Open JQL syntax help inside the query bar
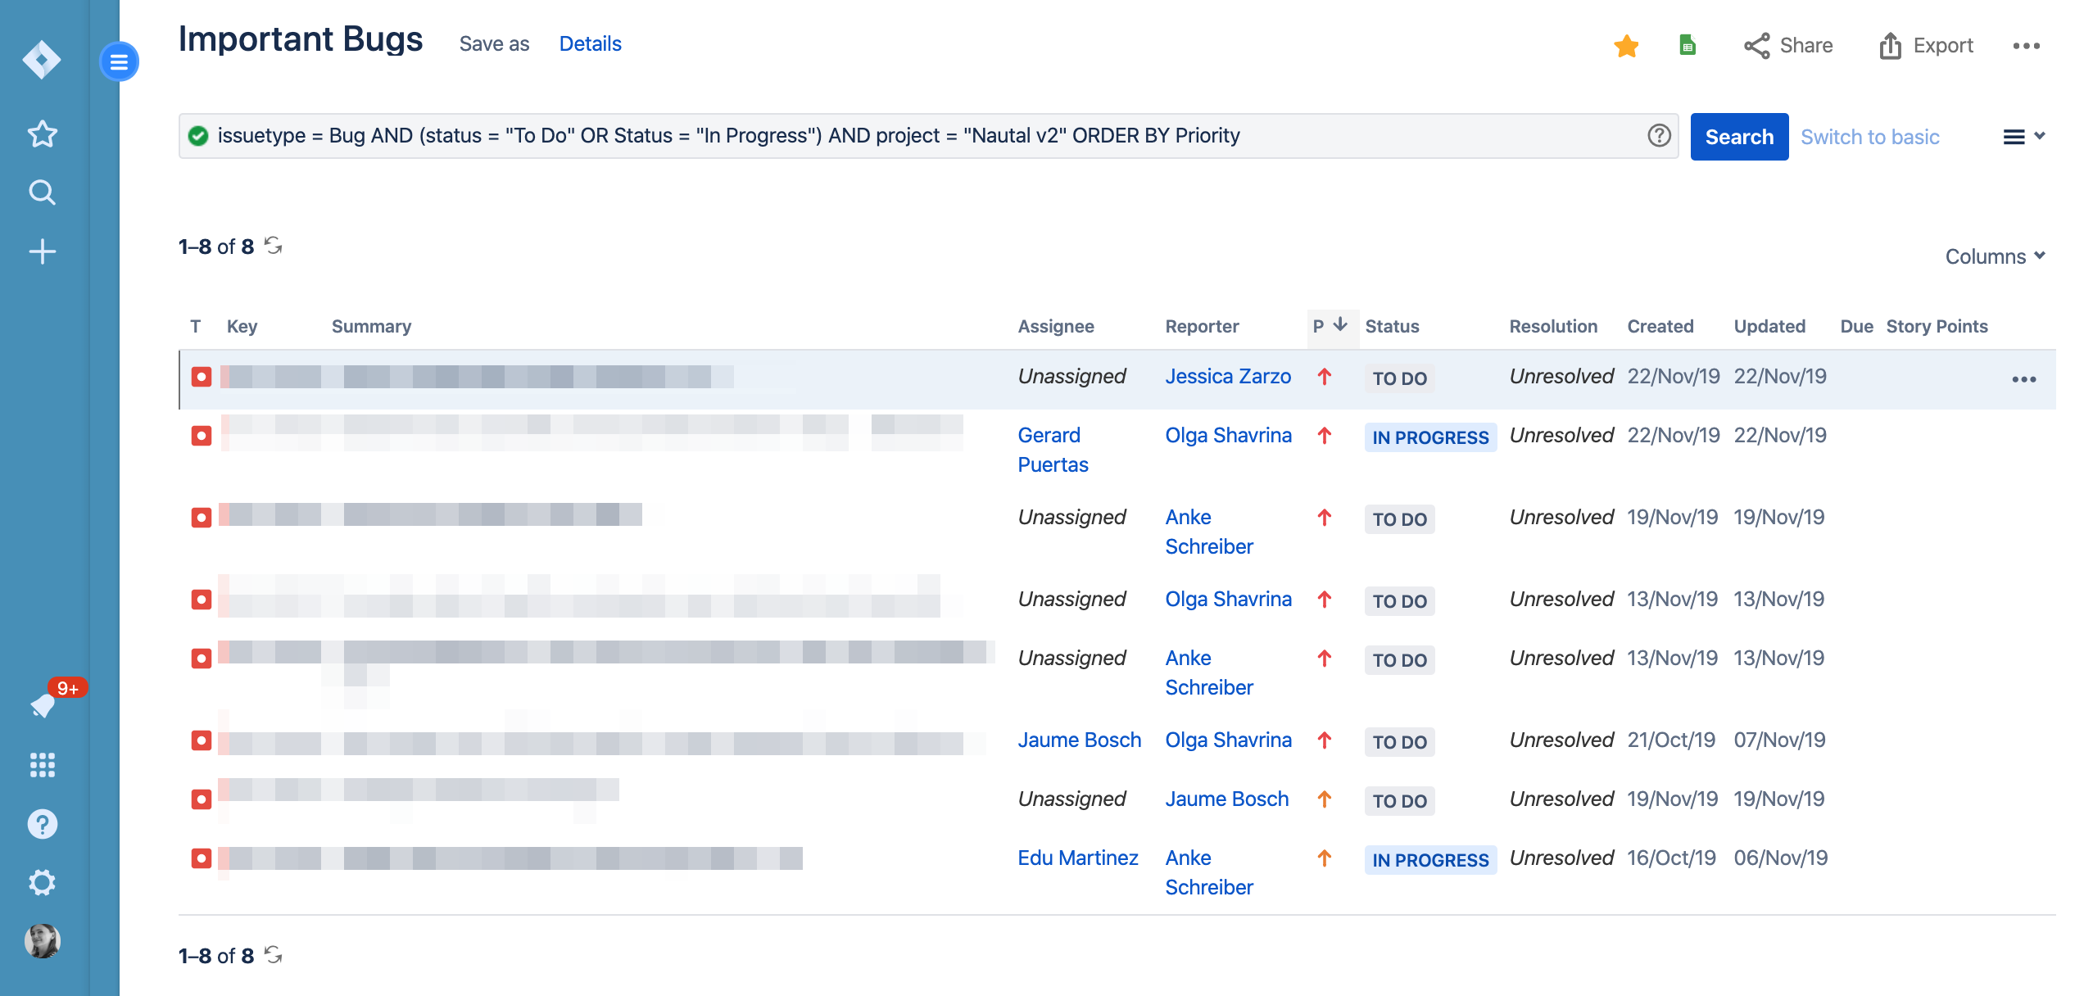This screenshot has width=2084, height=996. tap(1660, 136)
